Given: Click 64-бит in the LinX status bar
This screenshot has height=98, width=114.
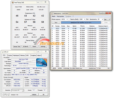Looking at the screenshot, I should (60, 68).
